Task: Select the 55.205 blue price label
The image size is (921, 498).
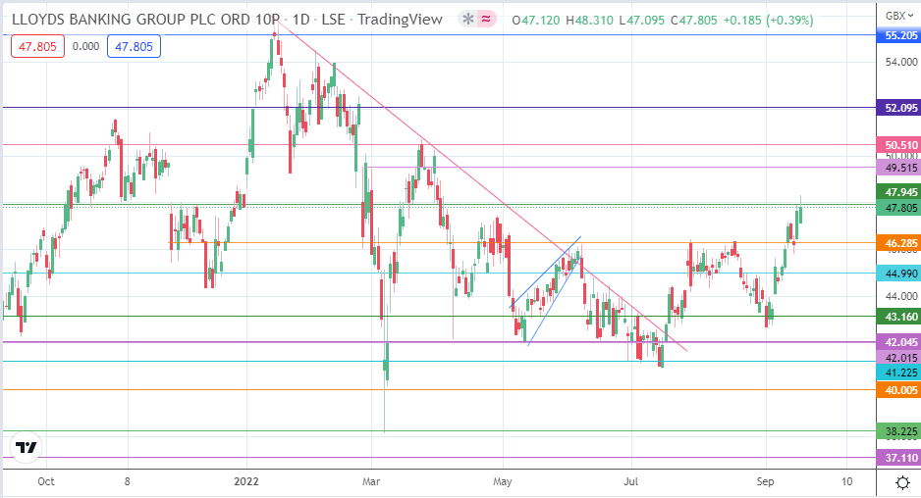Action: (898, 35)
